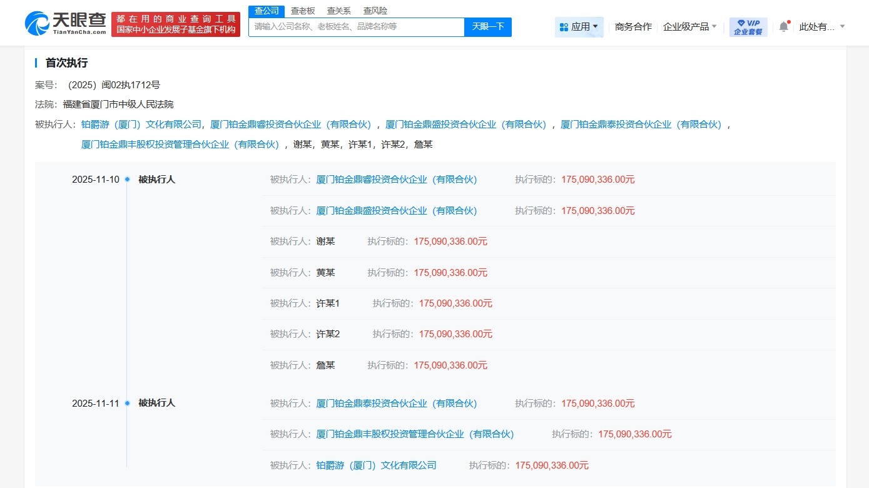Open 厦门铂金鼎丰股权投资管理合伙企业 link
Image resolution: width=869 pixels, height=488 pixels.
180,144
